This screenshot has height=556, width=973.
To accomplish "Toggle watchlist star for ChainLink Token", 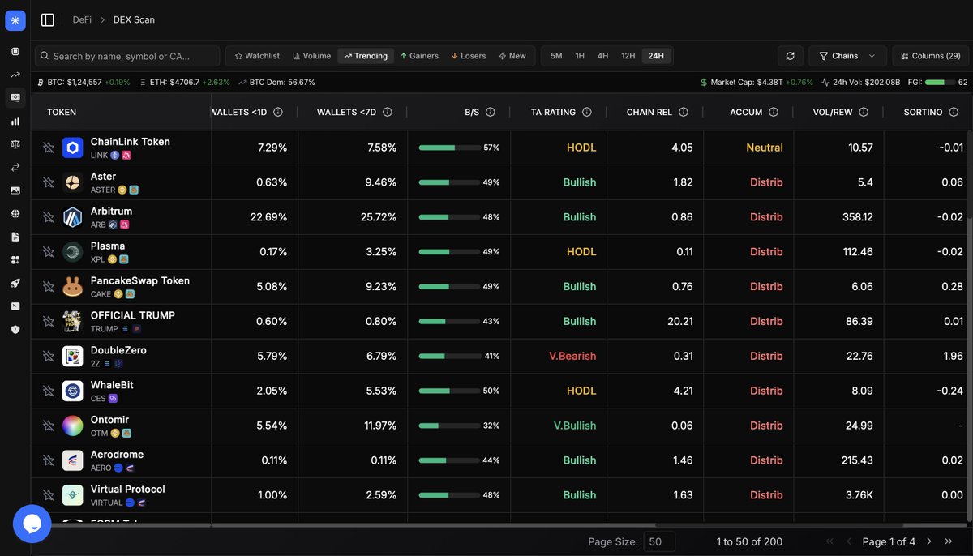I will [x=48, y=148].
